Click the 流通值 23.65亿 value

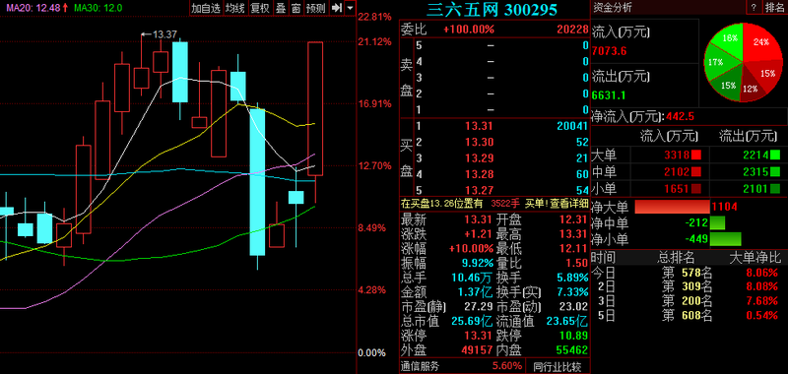(567, 321)
